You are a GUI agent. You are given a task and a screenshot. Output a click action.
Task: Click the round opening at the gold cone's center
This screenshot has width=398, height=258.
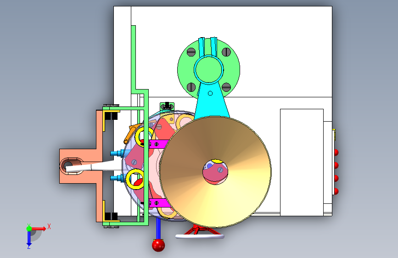tap(215, 172)
